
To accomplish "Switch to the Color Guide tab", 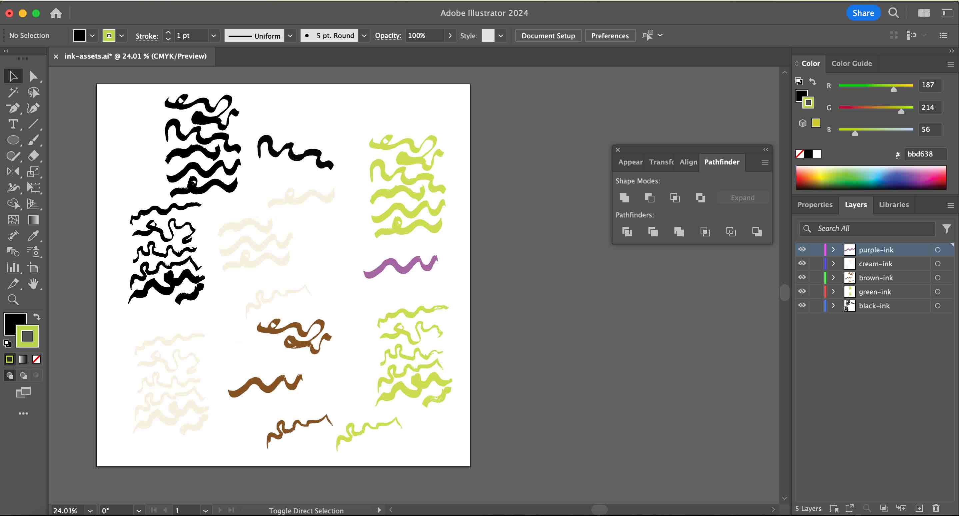I will tap(851, 63).
